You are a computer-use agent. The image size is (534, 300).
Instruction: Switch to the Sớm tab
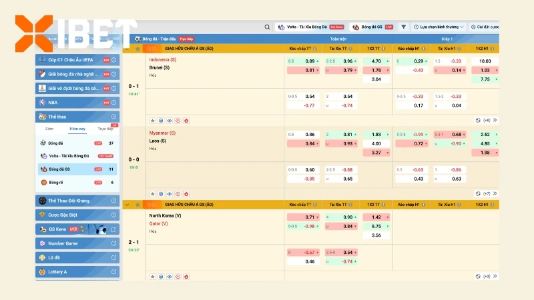point(49,129)
